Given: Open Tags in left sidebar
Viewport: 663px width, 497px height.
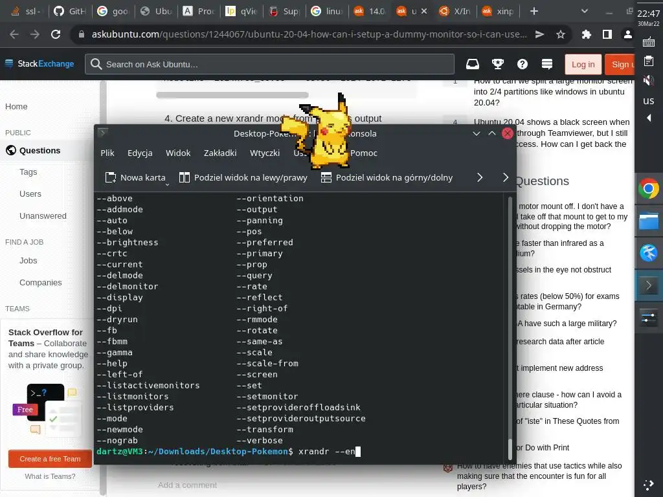Looking at the screenshot, I should [28, 172].
